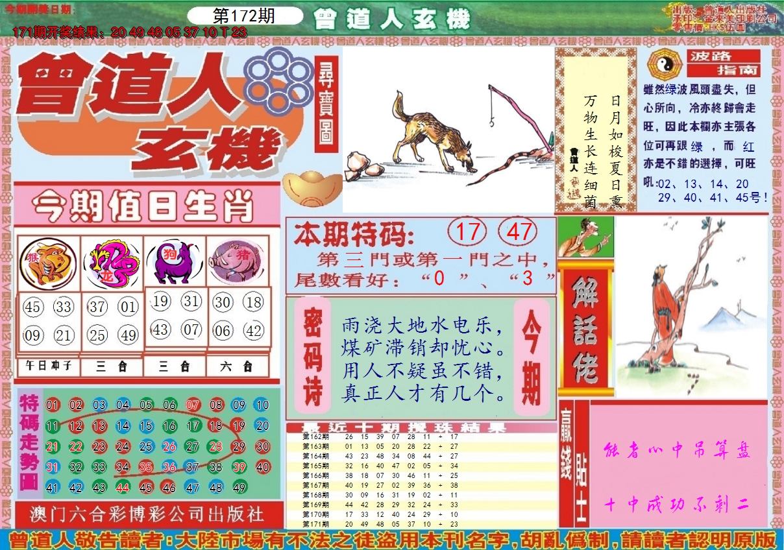Click ball 40 in the trend chart

[262, 466]
